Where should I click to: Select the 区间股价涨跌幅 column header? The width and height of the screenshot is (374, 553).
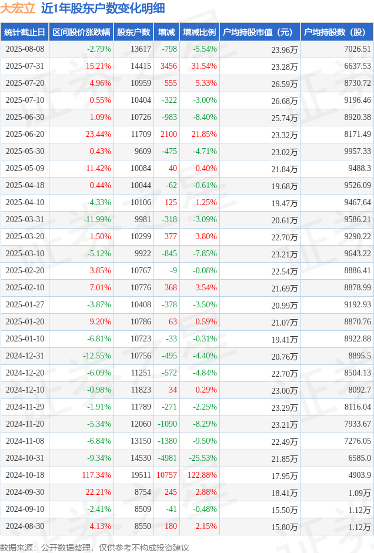pos(81,32)
